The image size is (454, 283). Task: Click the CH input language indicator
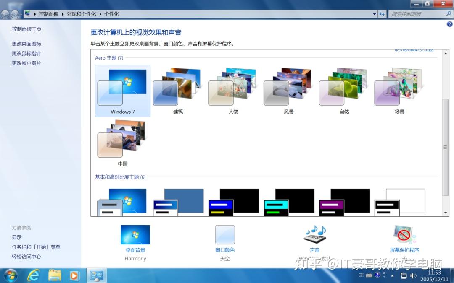click(361, 275)
